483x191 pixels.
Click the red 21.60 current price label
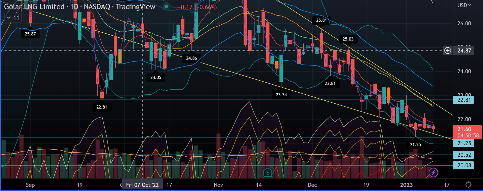tap(464, 129)
